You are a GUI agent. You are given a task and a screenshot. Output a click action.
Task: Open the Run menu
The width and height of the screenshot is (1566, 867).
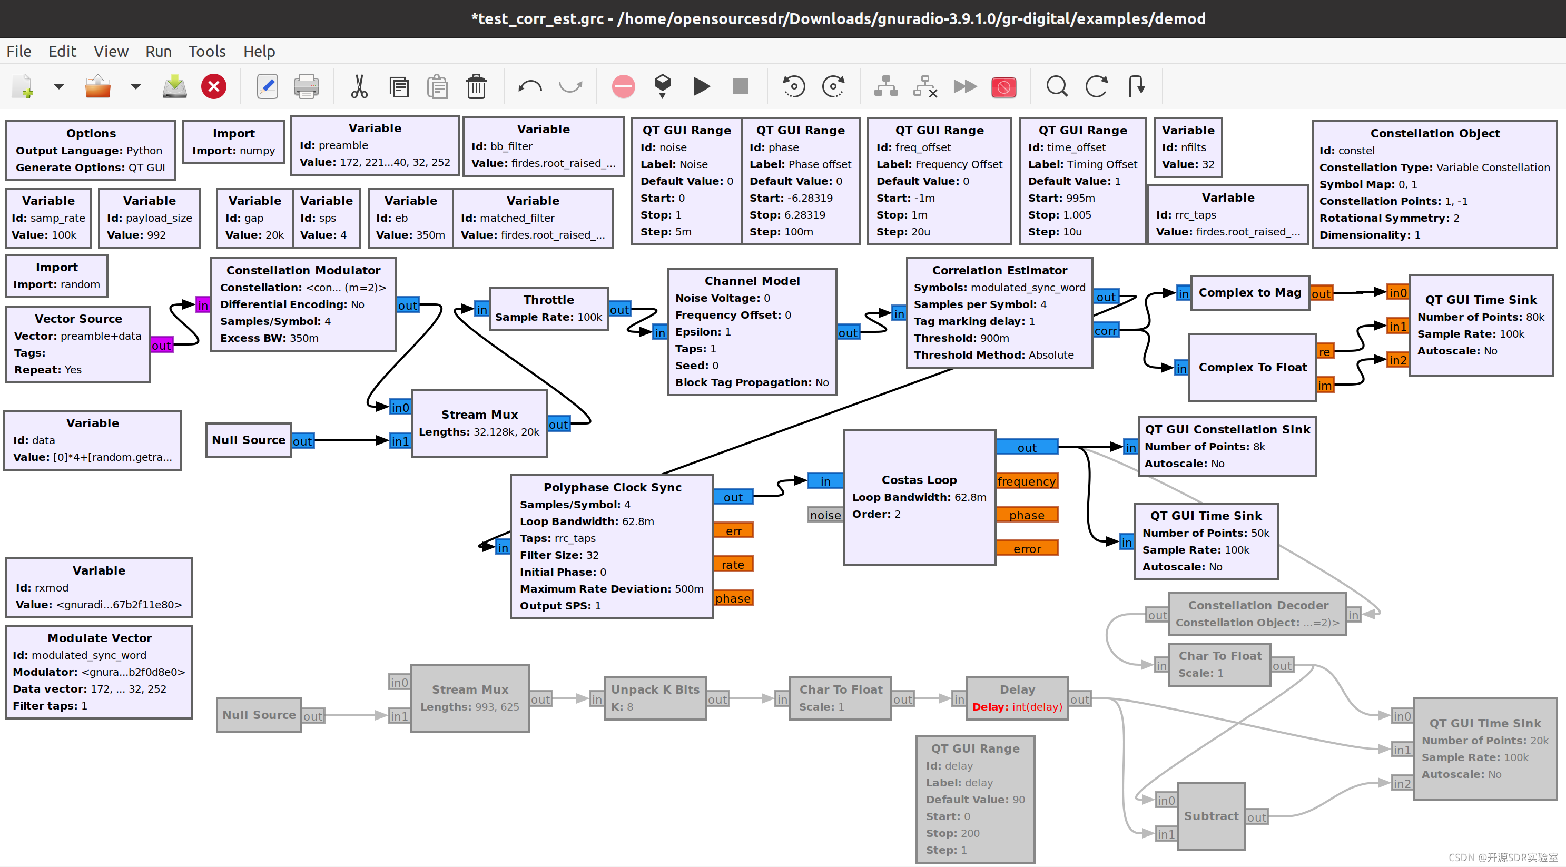click(x=158, y=52)
